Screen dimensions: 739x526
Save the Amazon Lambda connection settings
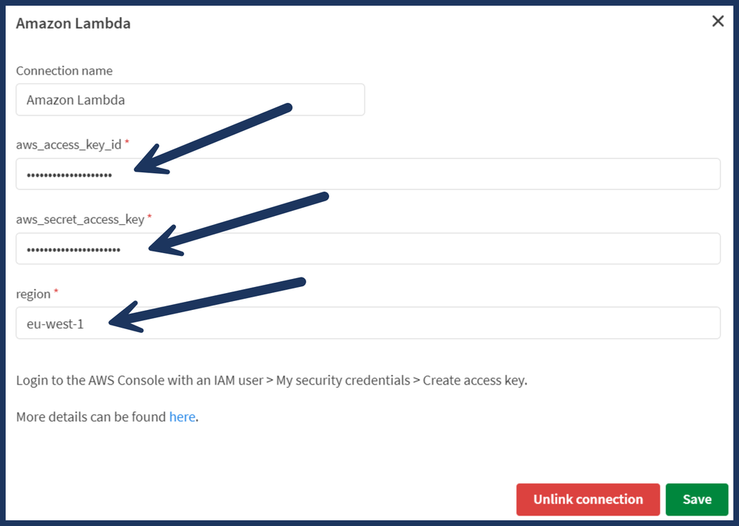coord(696,499)
